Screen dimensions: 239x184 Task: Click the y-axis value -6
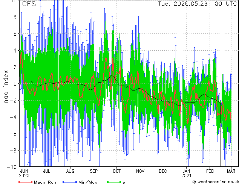[x=13, y=134]
